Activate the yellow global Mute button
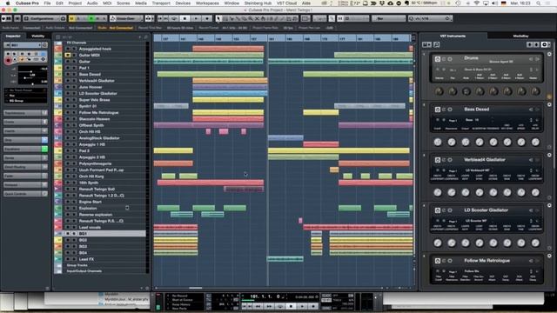Viewport: 557px width, 313px height. click(x=72, y=18)
